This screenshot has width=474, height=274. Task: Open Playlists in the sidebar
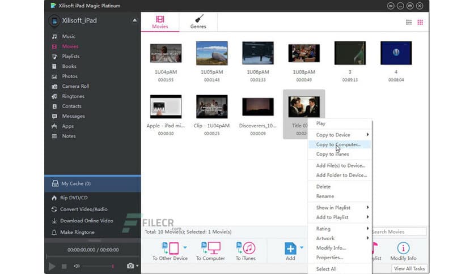[x=70, y=57]
